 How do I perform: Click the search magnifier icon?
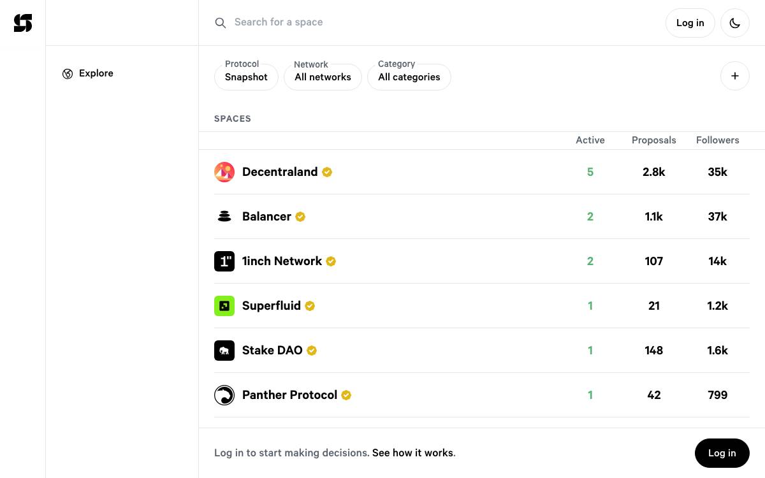pos(221,23)
